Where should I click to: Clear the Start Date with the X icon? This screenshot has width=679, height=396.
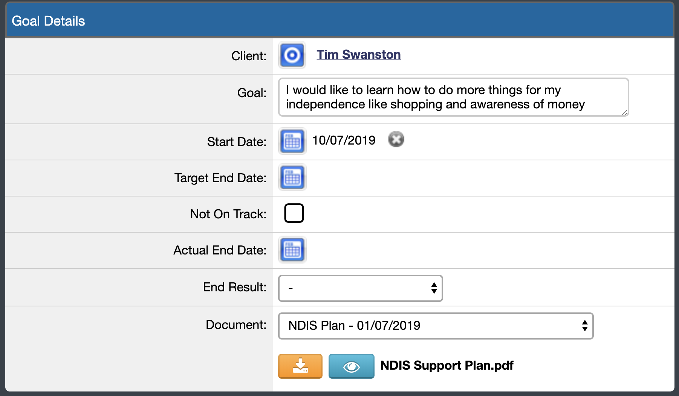tap(396, 139)
